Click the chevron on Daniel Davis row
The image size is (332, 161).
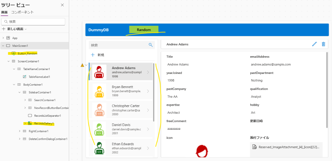(x=148, y=129)
